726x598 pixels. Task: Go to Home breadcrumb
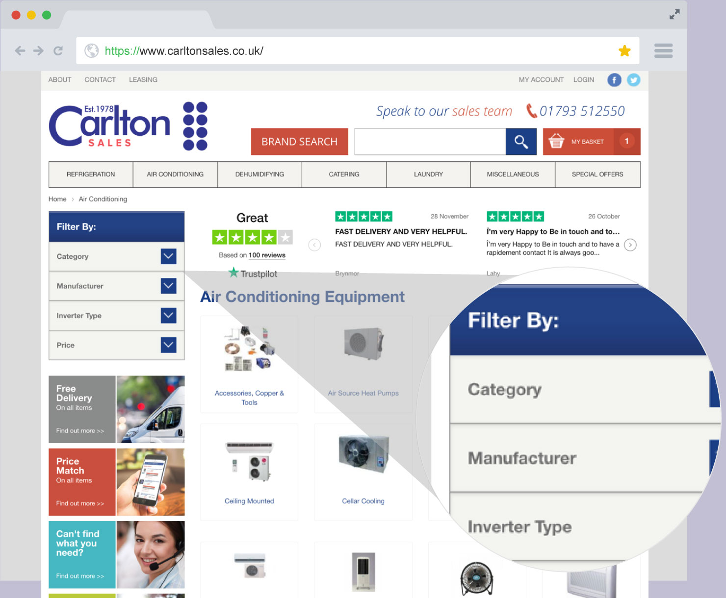(x=57, y=199)
